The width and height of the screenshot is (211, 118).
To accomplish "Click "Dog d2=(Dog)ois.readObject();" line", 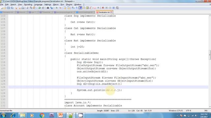I will [99, 84].
